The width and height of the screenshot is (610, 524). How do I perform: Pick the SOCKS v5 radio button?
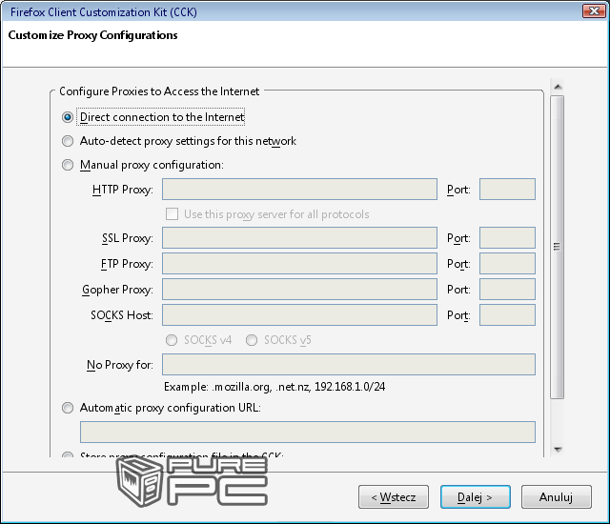point(253,340)
